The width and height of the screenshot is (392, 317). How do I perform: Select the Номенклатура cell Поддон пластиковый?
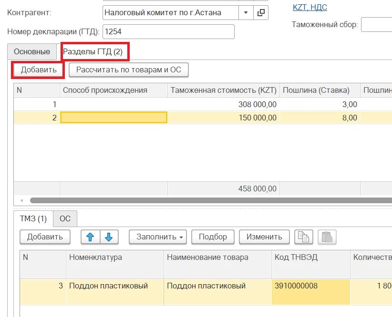point(115,292)
